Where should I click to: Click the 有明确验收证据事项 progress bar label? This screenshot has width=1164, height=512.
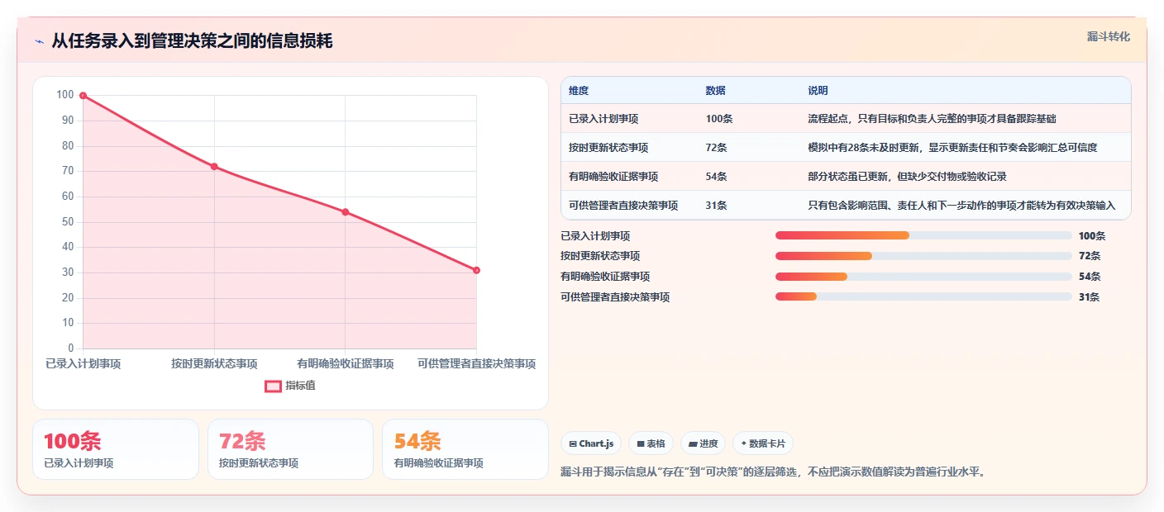(x=605, y=276)
